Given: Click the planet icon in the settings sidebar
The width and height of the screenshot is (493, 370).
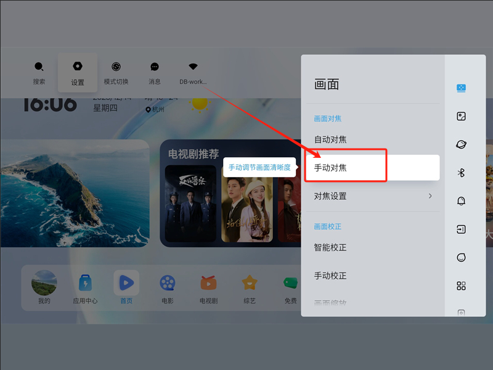Looking at the screenshot, I should (461, 144).
